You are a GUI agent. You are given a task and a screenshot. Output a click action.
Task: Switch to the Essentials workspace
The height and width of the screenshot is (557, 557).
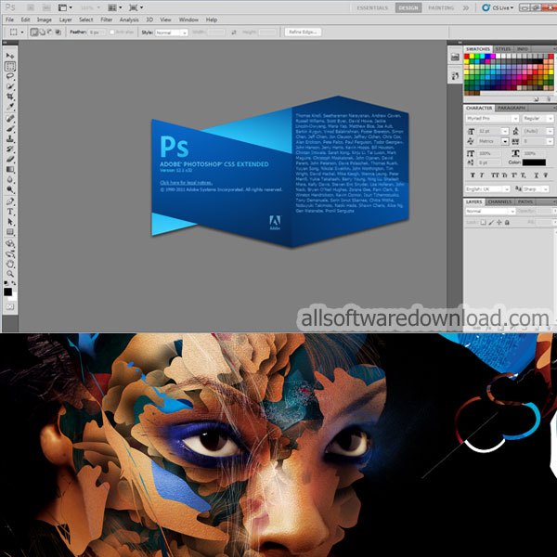pyautogui.click(x=372, y=7)
